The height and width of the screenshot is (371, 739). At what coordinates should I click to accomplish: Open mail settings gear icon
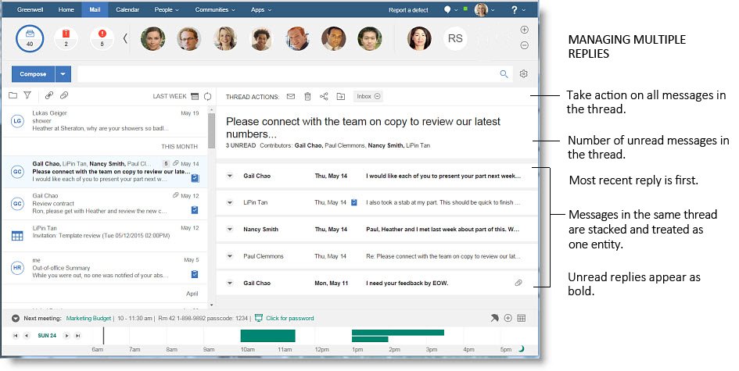click(524, 74)
